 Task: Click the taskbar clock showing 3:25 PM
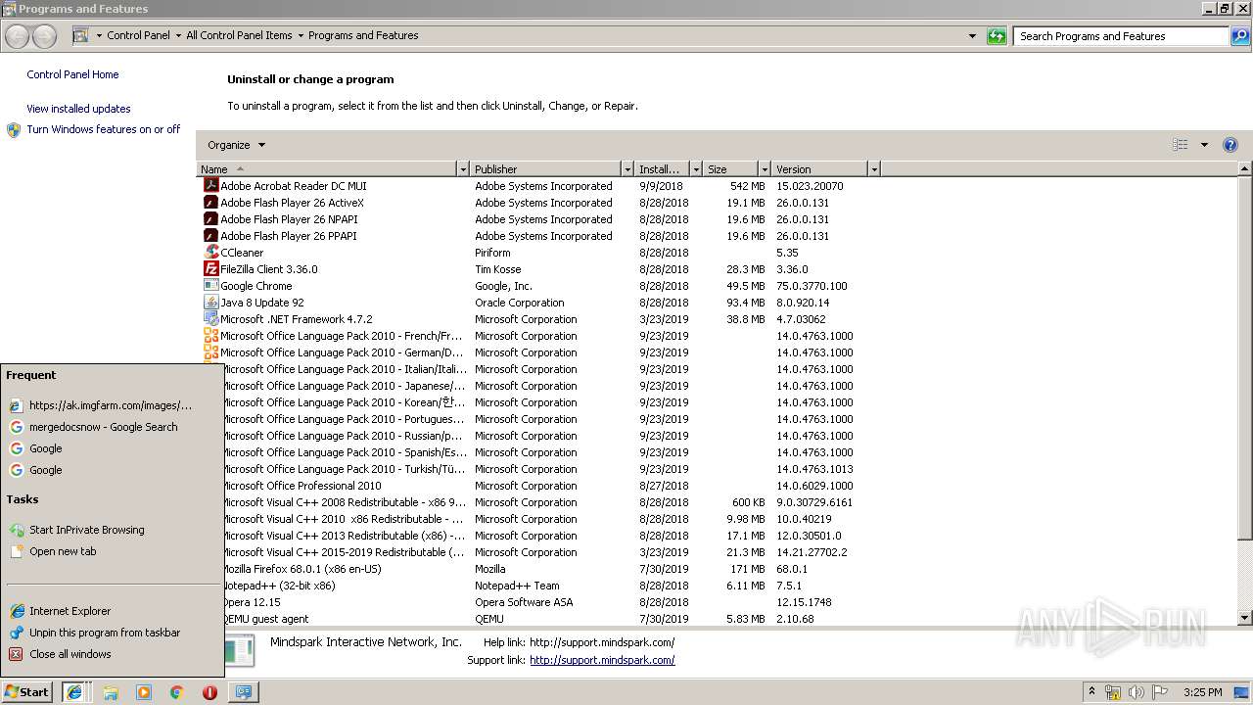[1202, 692]
